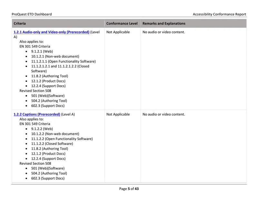Click Not Applicable in the 1.2.1 row
The width and height of the screenshot is (258, 199).
[118, 32]
